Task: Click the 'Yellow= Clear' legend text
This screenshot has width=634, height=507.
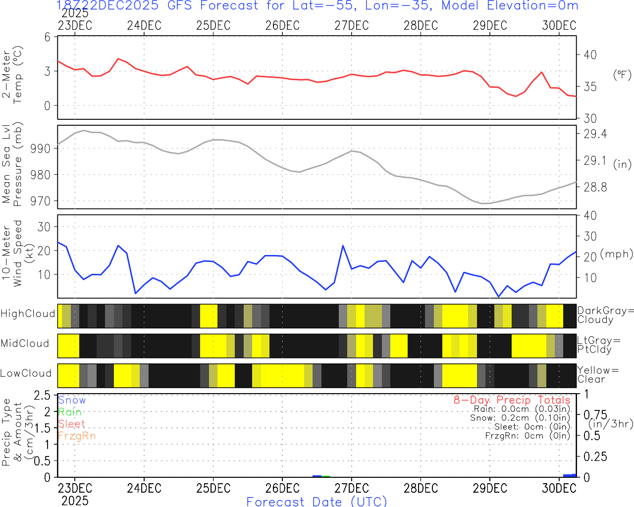Action: point(598,375)
